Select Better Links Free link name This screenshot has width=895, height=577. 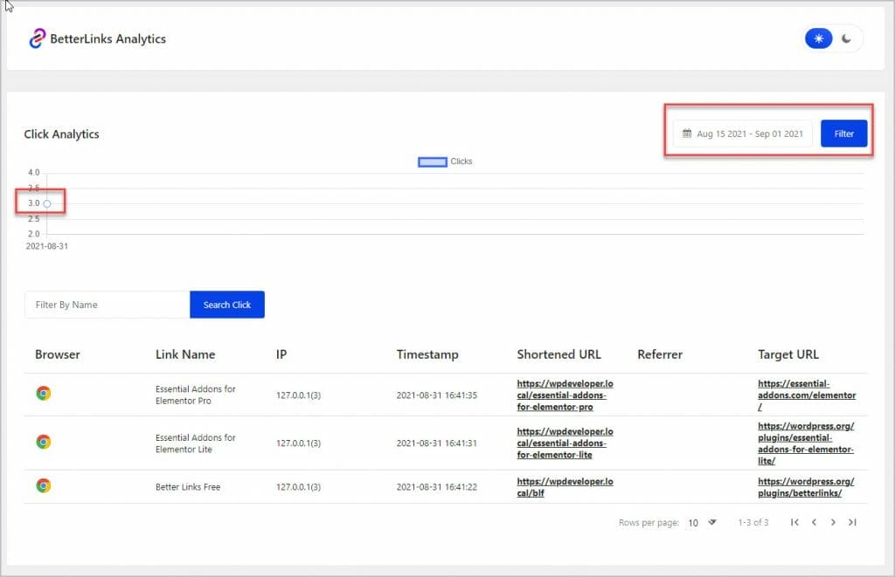point(188,487)
